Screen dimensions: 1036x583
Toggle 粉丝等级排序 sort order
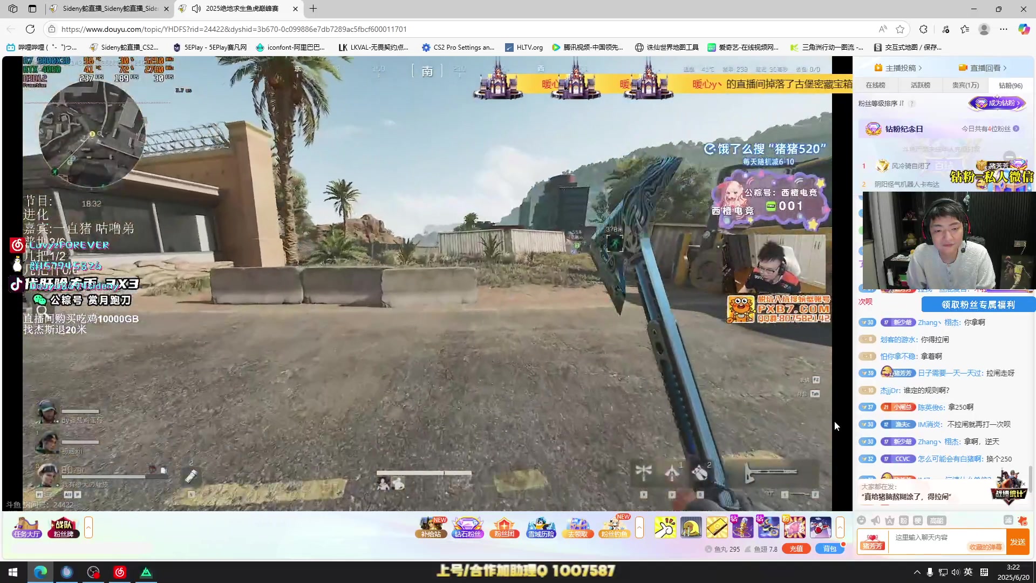[881, 104]
